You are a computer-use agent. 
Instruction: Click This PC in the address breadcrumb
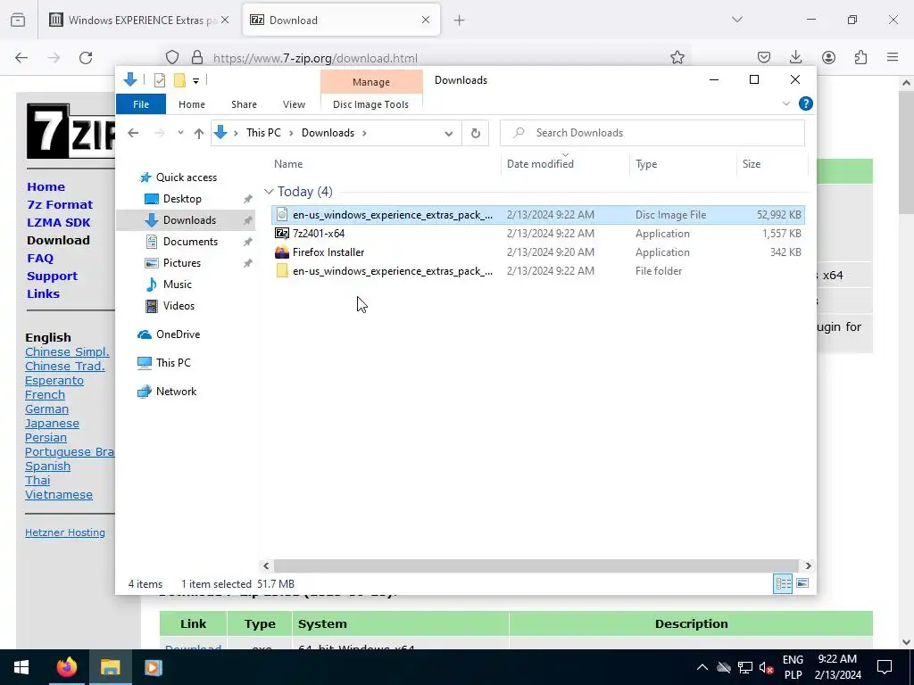[x=263, y=133]
